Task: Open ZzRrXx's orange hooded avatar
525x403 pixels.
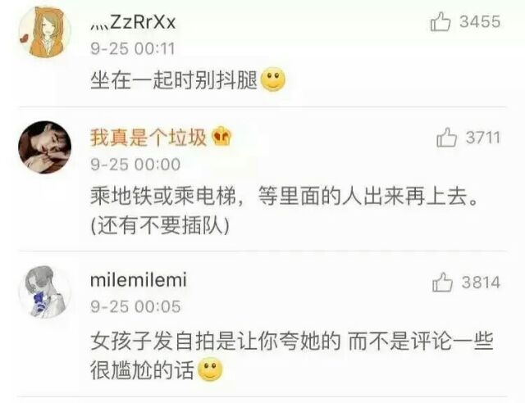Action: coord(45,33)
